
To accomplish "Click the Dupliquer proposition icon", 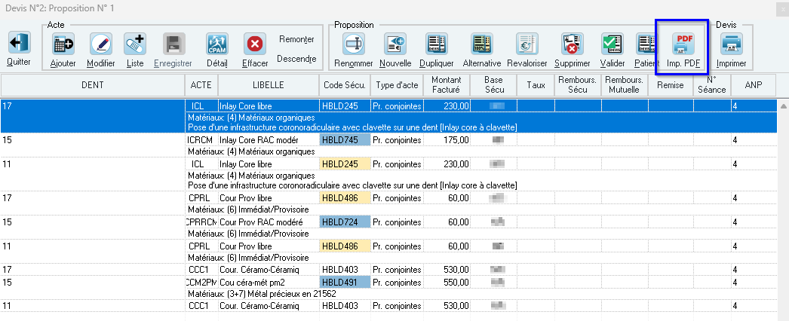I will tap(437, 44).
